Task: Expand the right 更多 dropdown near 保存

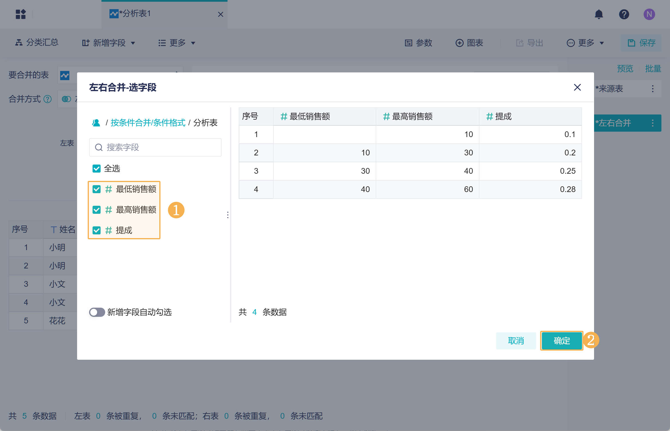Action: point(585,43)
